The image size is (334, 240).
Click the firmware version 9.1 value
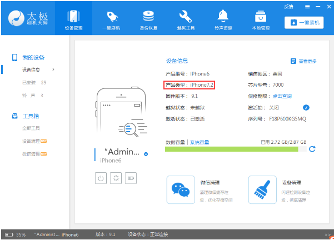[x=195, y=96]
